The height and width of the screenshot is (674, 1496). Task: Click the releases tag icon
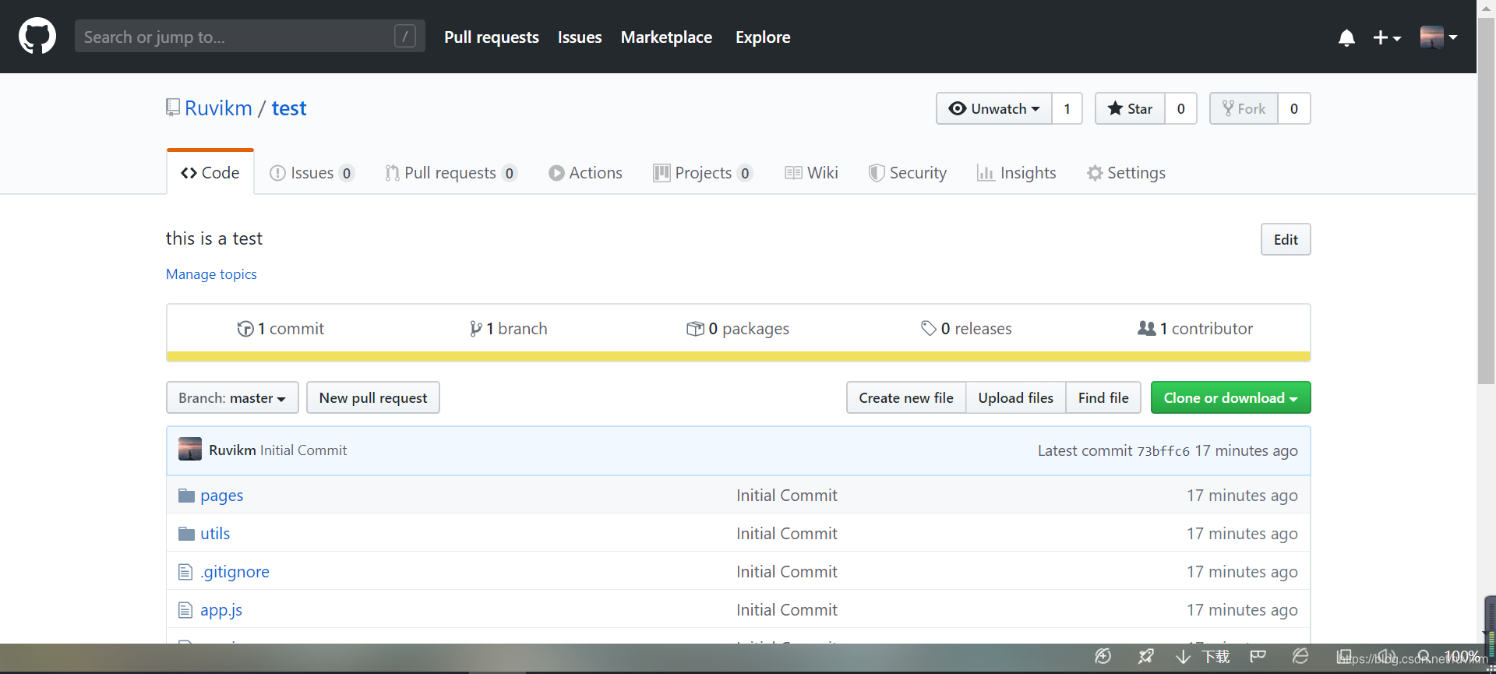929,329
